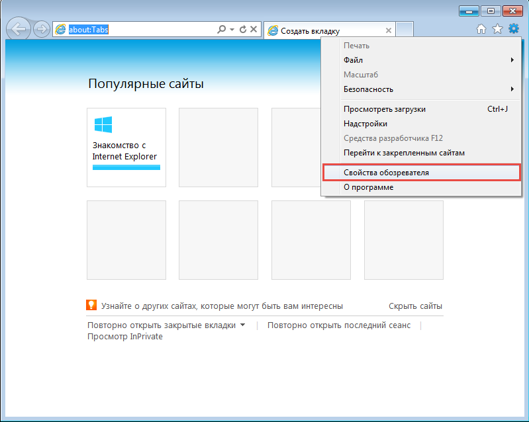529x422 pixels.
Task: Select 'Просмотреть загрузки' menu item
Action: point(421,109)
